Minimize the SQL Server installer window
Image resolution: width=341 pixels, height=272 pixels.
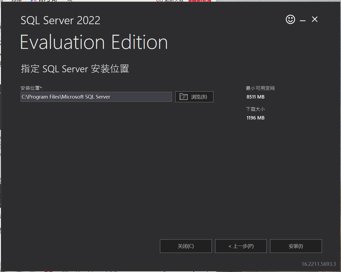[x=303, y=20]
